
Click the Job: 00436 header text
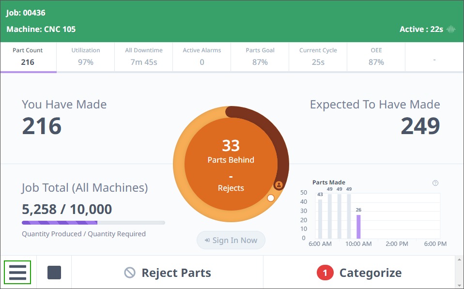26,13
